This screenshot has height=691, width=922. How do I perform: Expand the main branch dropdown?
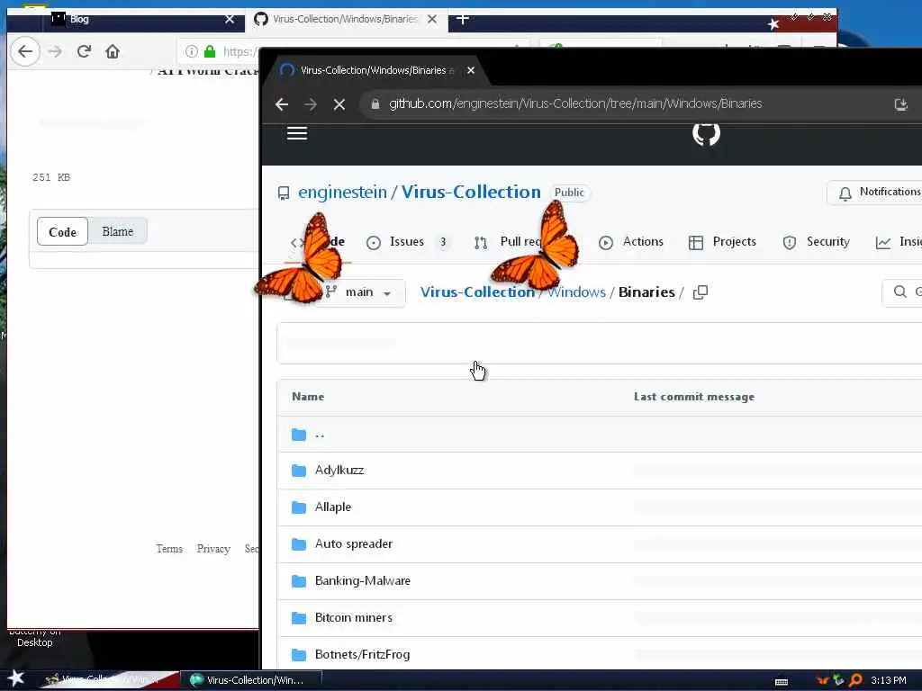click(x=360, y=292)
